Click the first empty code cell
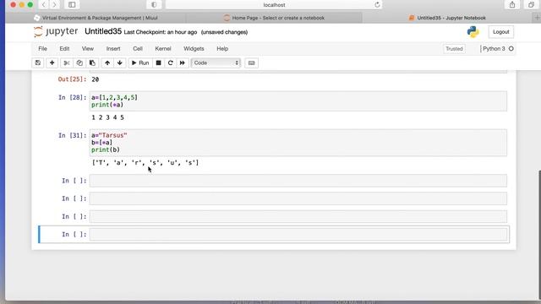541x304 pixels. click(x=298, y=181)
